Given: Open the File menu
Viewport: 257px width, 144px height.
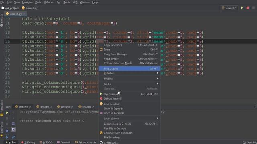Looking at the screenshot, I should 2,2.
